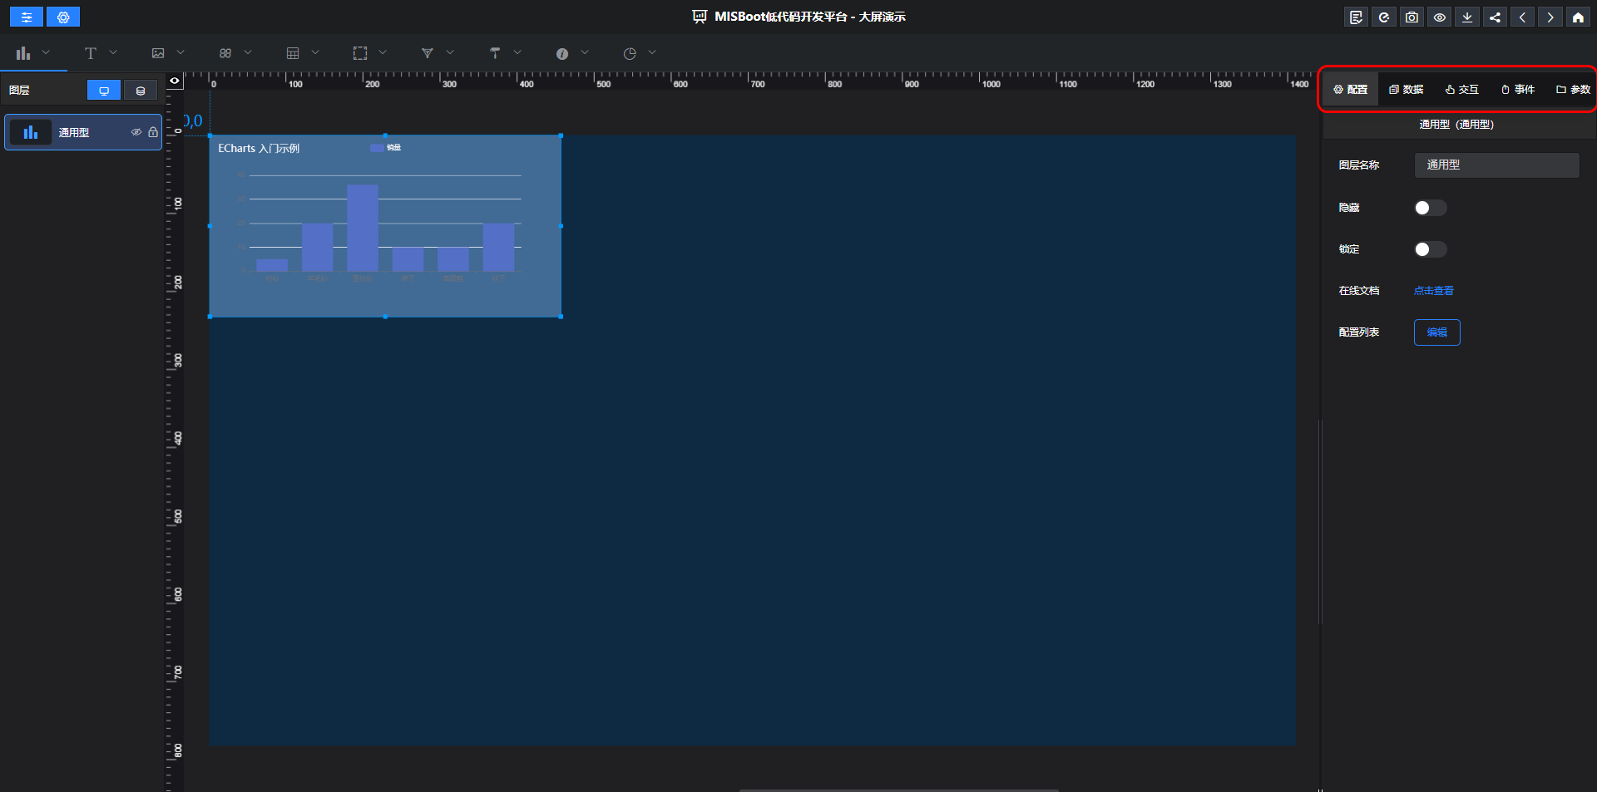Toggle lock icon on 通用型 layer
The image size is (1597, 792).
coord(153,132)
